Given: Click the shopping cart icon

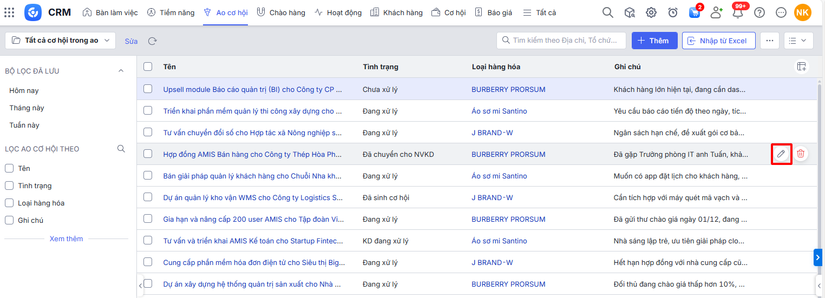Looking at the screenshot, I should click(x=695, y=12).
